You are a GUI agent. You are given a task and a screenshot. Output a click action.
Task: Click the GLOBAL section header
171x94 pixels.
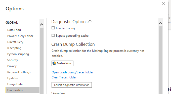[12, 23]
